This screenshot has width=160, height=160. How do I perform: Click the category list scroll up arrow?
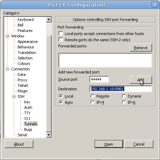point(49,20)
